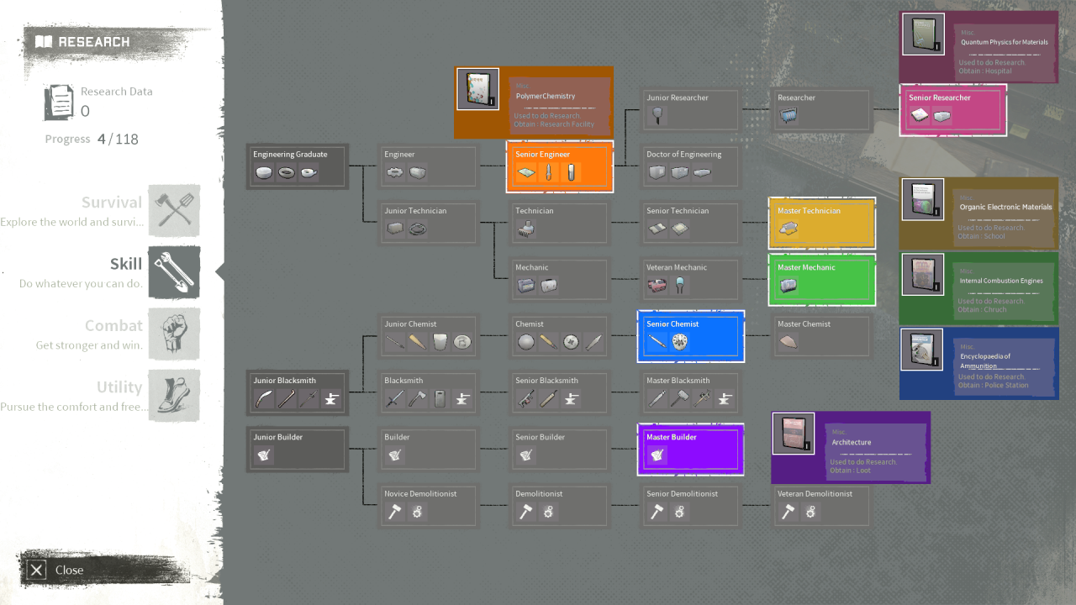
Task: Click the Skill wrench and shovel icon
Action: 174,272
